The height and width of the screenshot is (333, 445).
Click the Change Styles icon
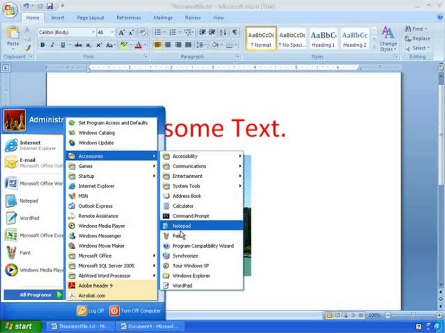pos(388,39)
